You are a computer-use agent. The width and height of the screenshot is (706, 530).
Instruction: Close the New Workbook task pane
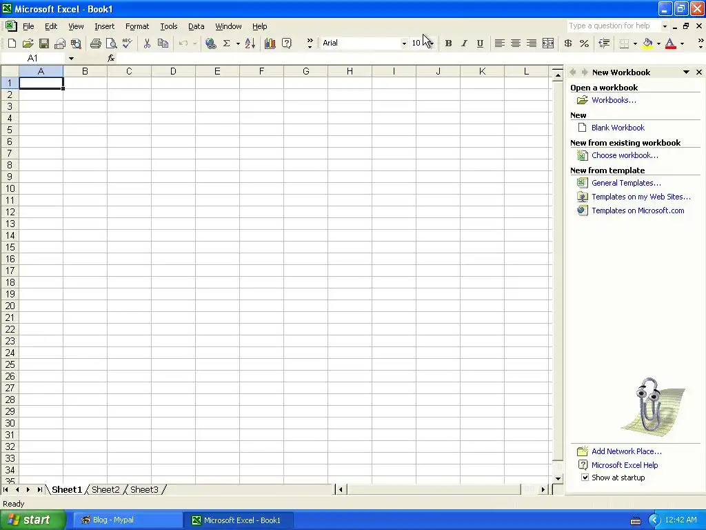(699, 72)
